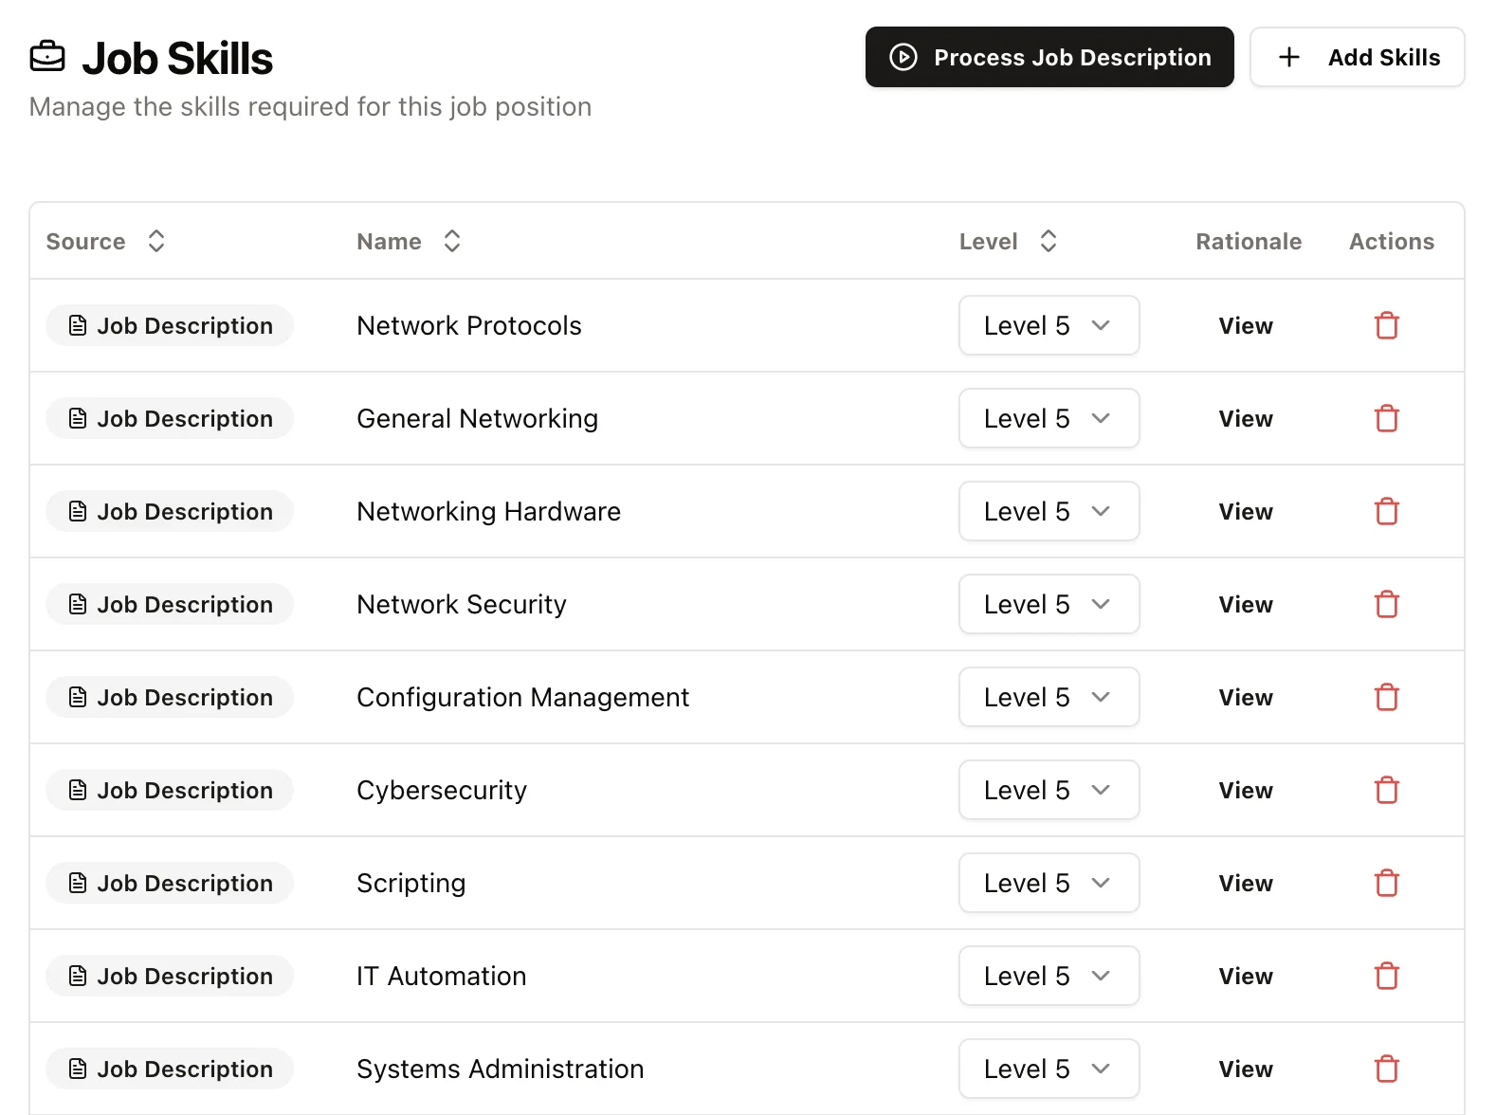Trash the Configuration Management skill

coord(1386,697)
